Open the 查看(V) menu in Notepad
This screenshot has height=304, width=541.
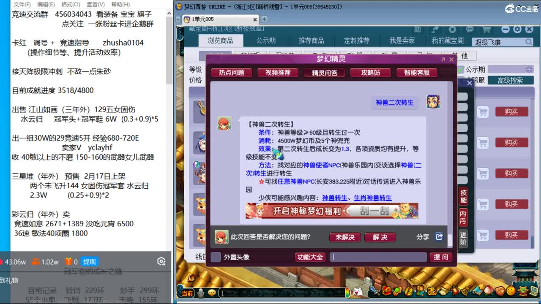[x=96, y=4]
